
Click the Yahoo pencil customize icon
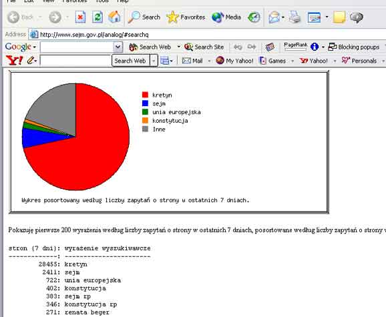point(30,61)
